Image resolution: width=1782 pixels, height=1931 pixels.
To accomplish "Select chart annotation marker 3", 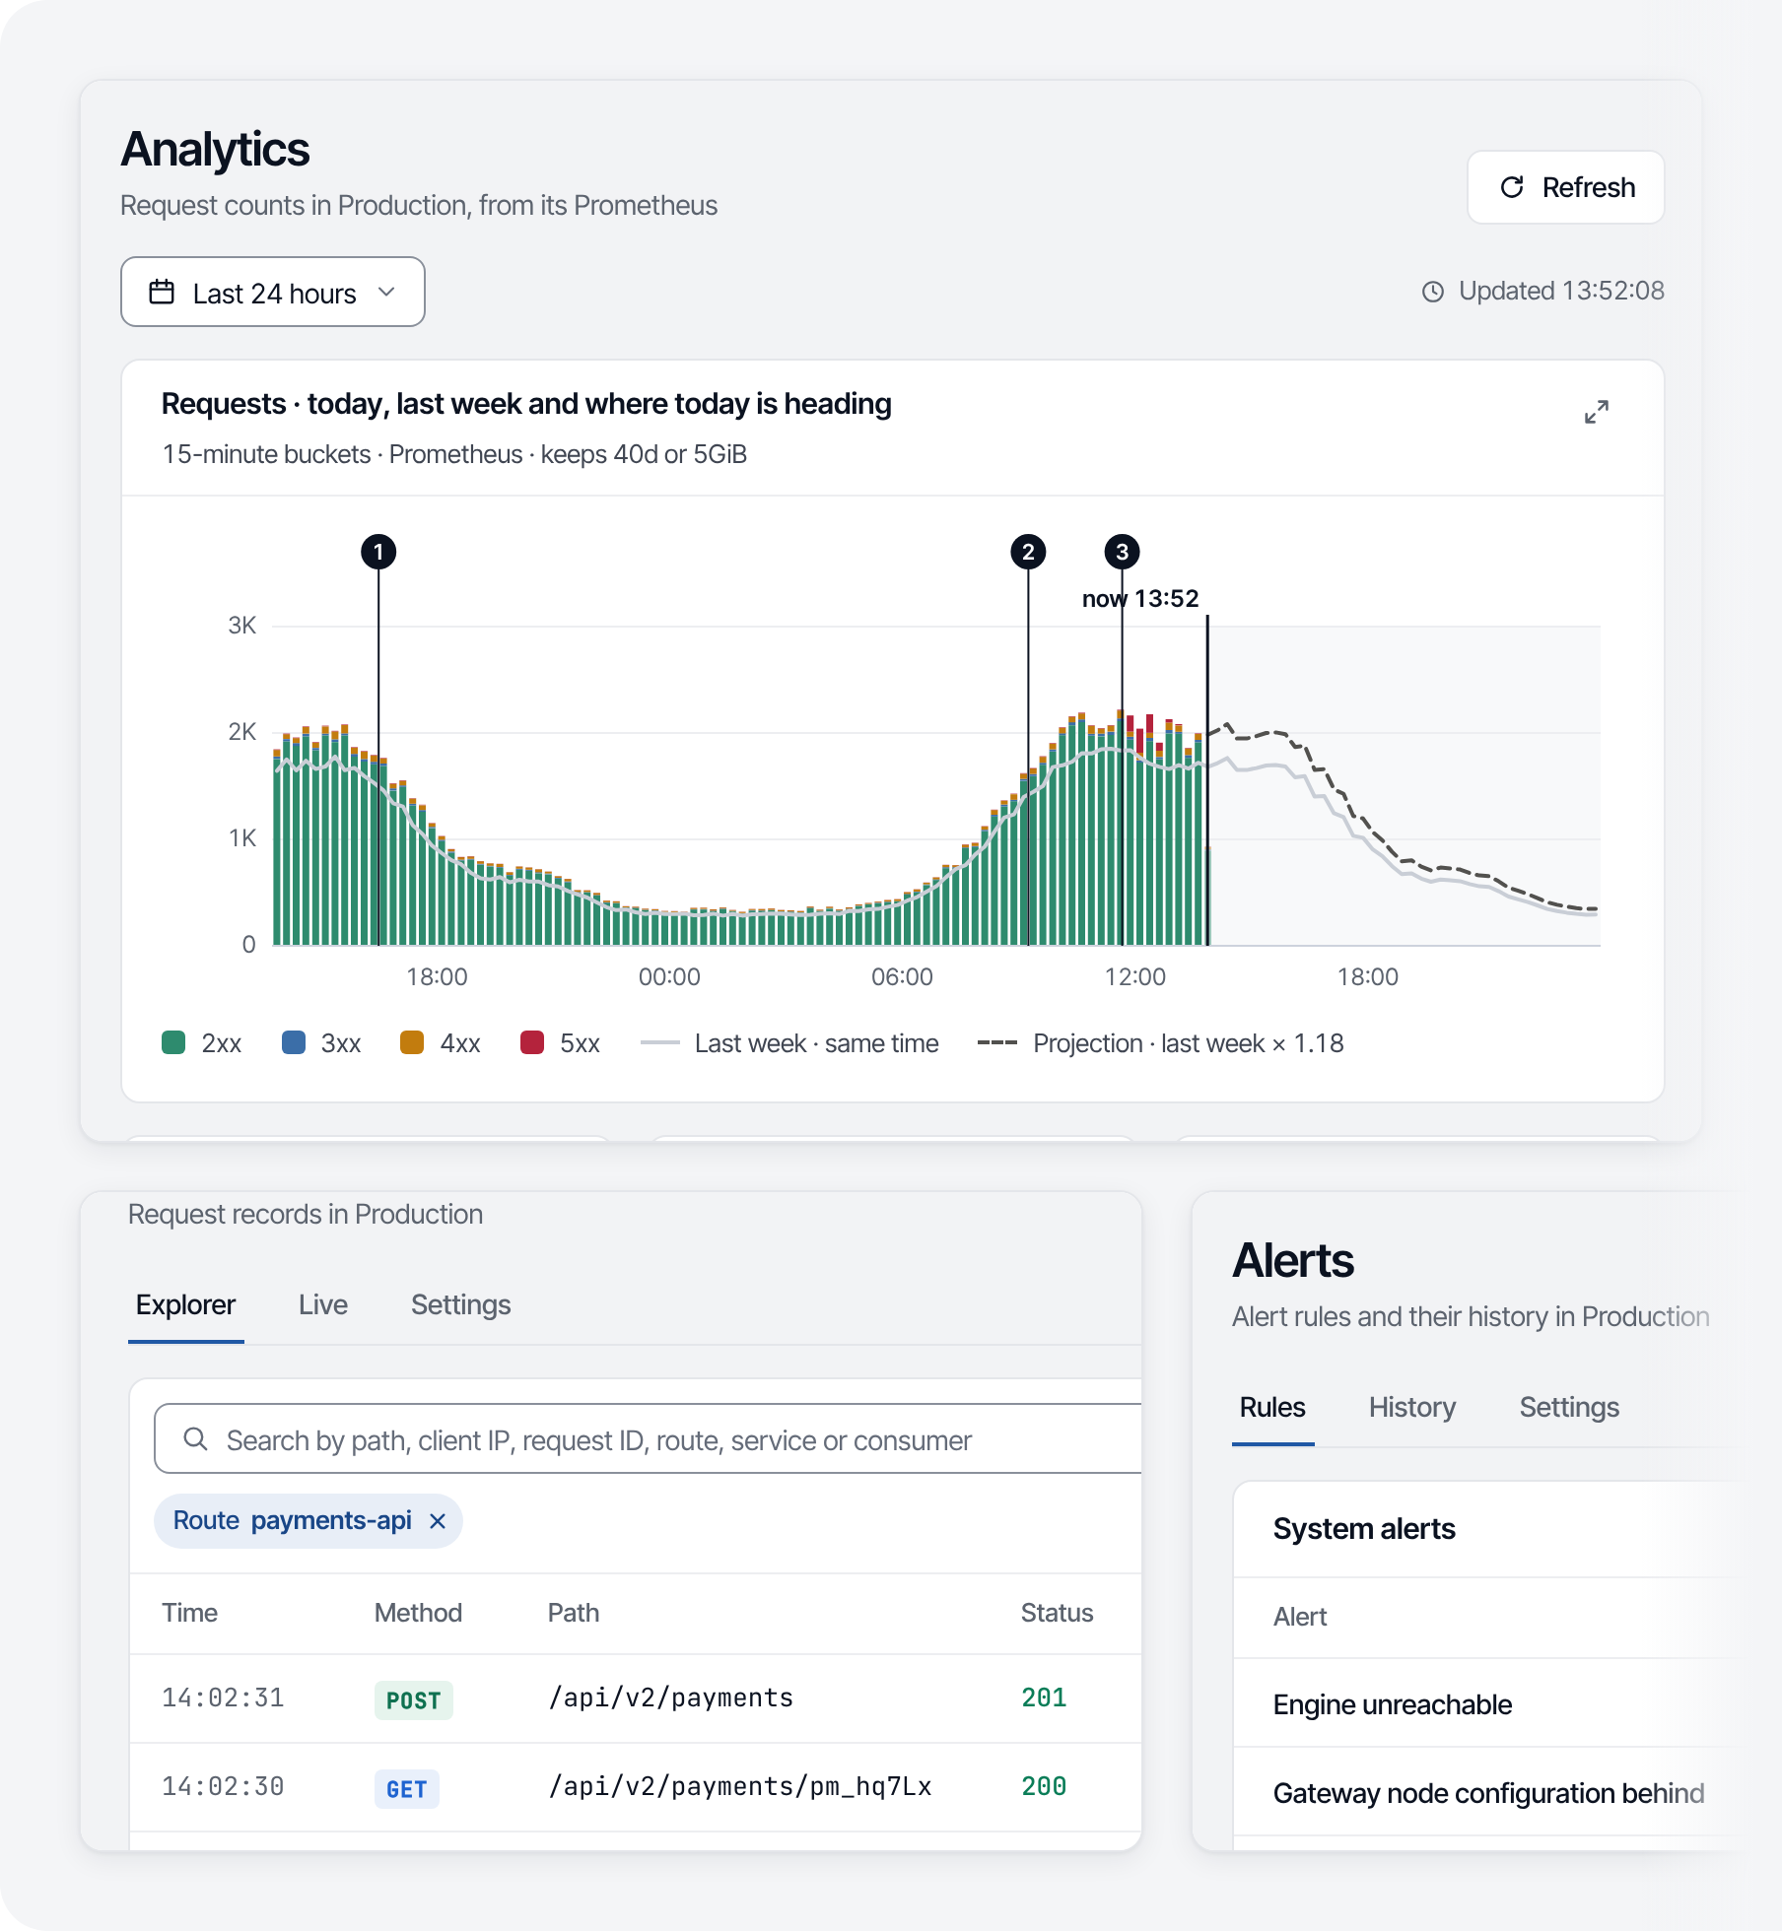I will (x=1122, y=552).
